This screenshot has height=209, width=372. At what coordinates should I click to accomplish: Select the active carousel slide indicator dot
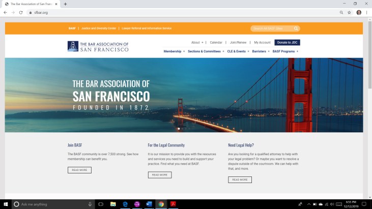coord(179,129)
